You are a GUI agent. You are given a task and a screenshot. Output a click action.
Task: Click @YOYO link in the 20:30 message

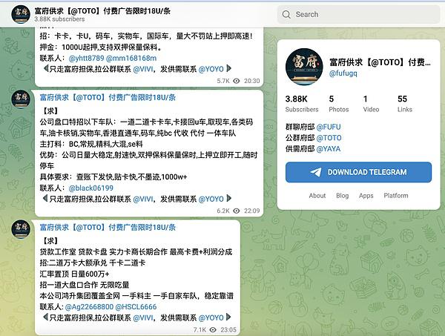click(x=211, y=69)
